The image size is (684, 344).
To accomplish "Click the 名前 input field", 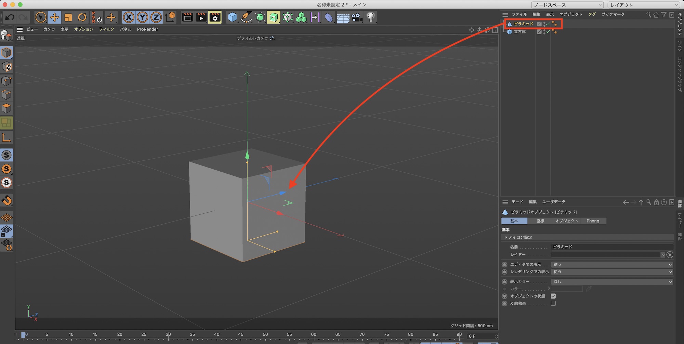I will pyautogui.click(x=611, y=247).
